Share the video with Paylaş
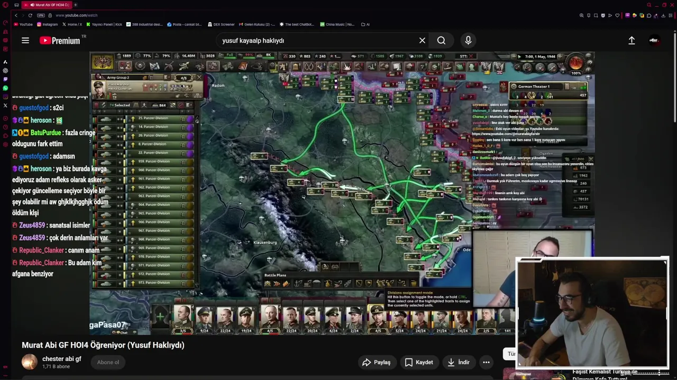The image size is (677, 380). coord(376,362)
